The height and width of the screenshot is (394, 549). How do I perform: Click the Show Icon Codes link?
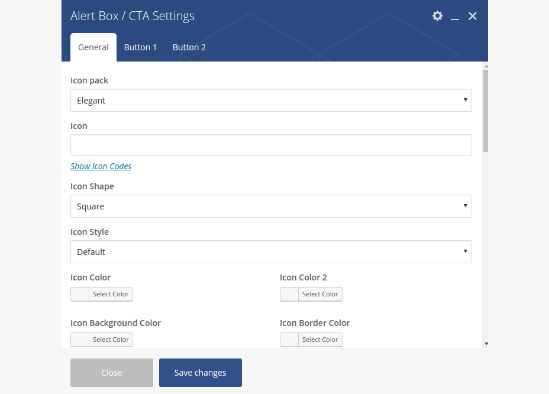(x=101, y=166)
